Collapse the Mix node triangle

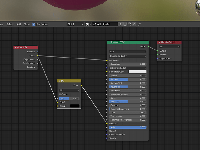coord(59,81)
